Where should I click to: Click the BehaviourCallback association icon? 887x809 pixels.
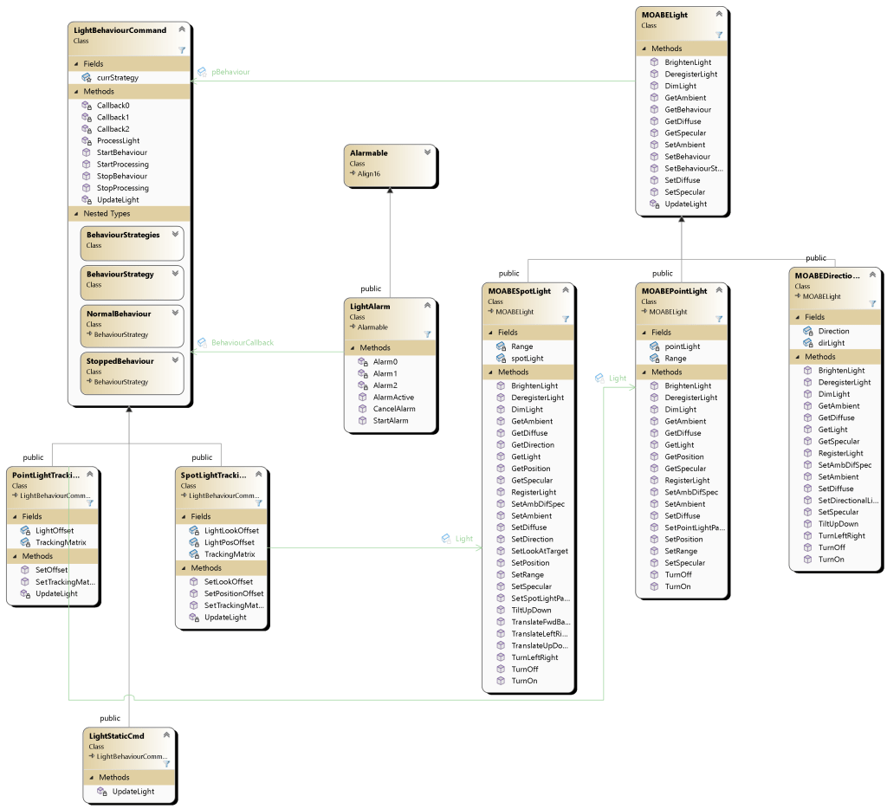[x=202, y=343]
